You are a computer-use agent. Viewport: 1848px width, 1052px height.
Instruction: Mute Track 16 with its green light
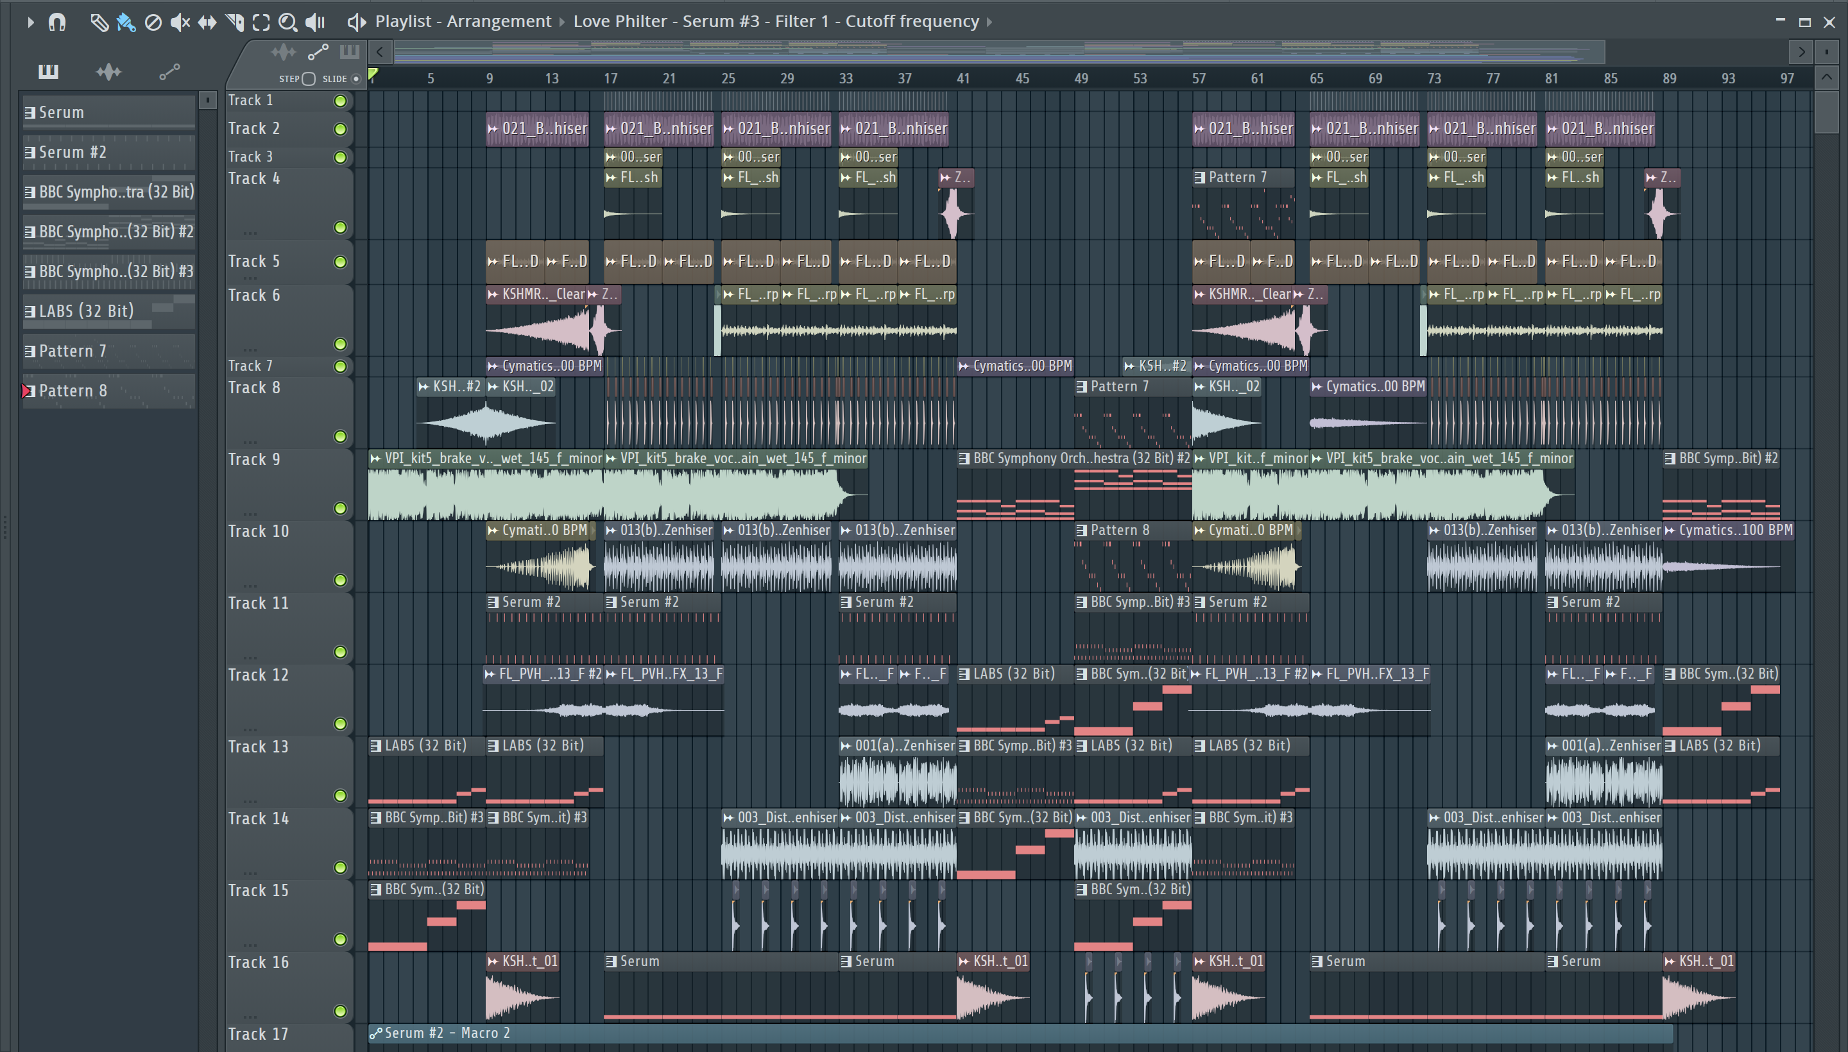point(339,1012)
